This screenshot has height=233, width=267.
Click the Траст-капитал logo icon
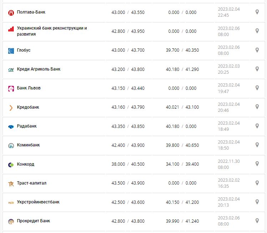tap(11, 183)
